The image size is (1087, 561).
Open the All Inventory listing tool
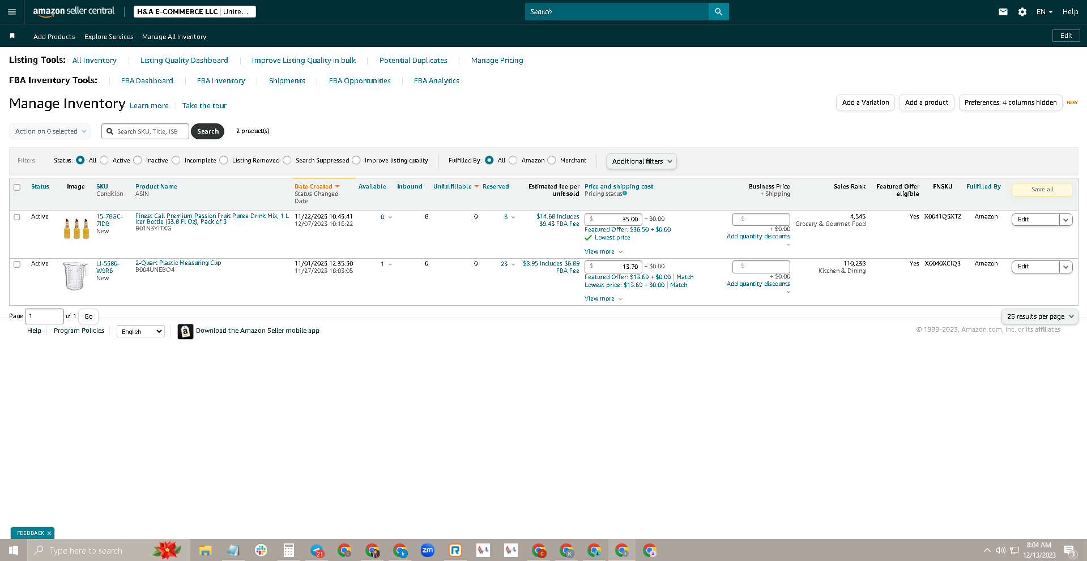coord(95,61)
